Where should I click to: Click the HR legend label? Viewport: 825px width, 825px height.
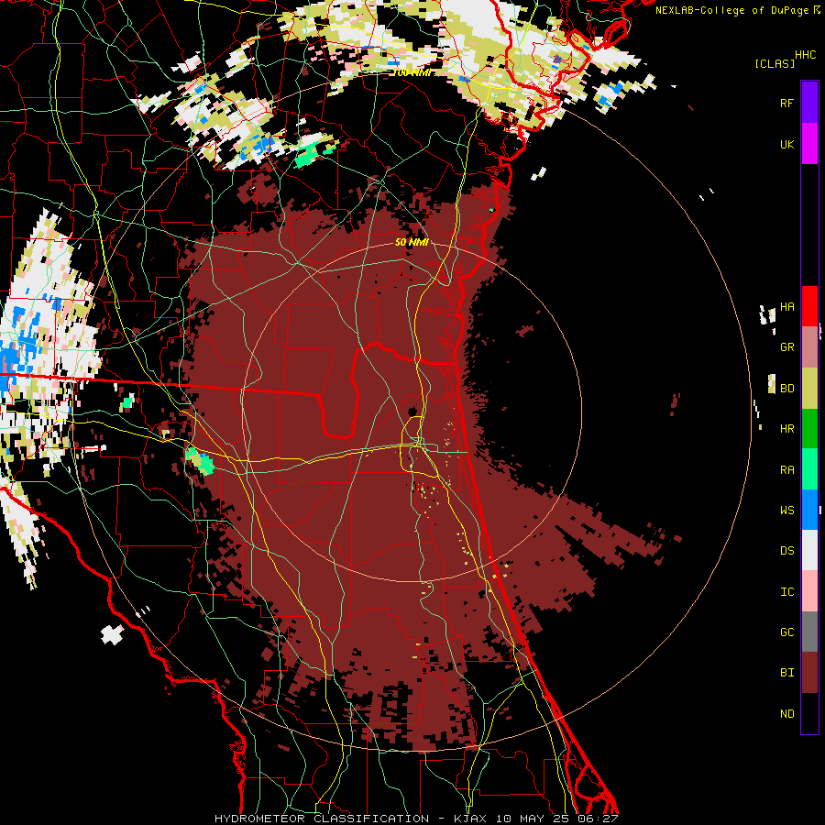tap(786, 429)
